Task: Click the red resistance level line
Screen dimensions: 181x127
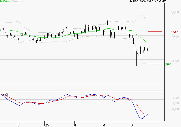Action: coord(155,32)
